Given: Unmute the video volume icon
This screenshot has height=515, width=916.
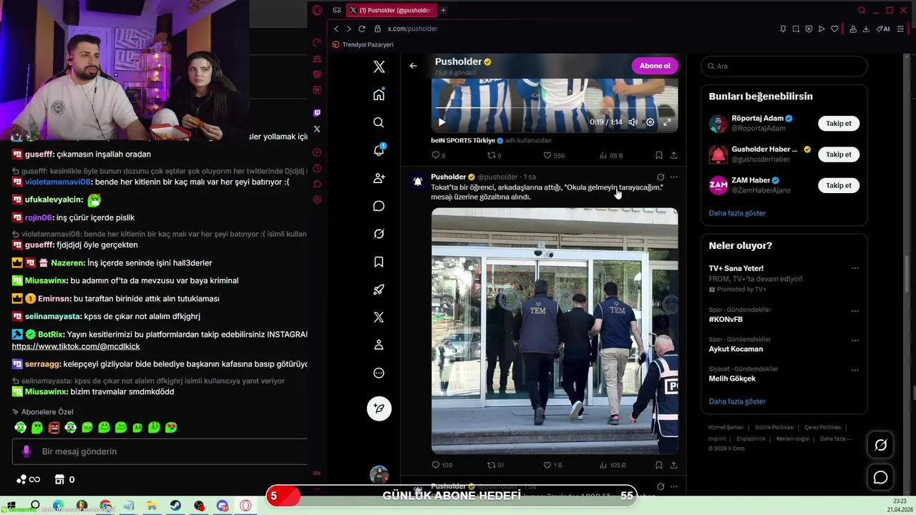Looking at the screenshot, I should 633,122.
